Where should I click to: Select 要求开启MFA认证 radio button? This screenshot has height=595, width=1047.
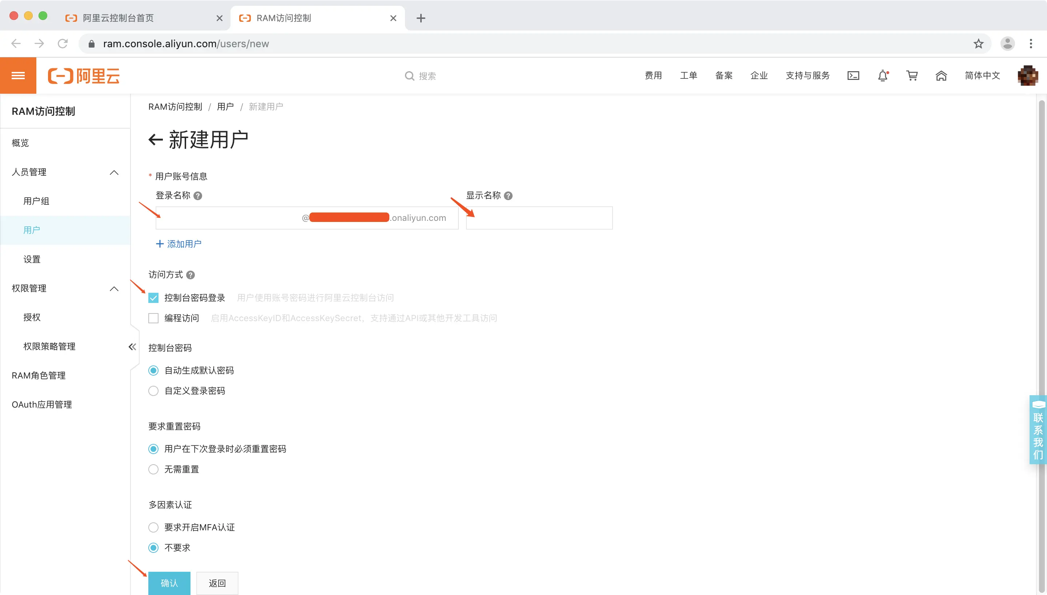153,527
